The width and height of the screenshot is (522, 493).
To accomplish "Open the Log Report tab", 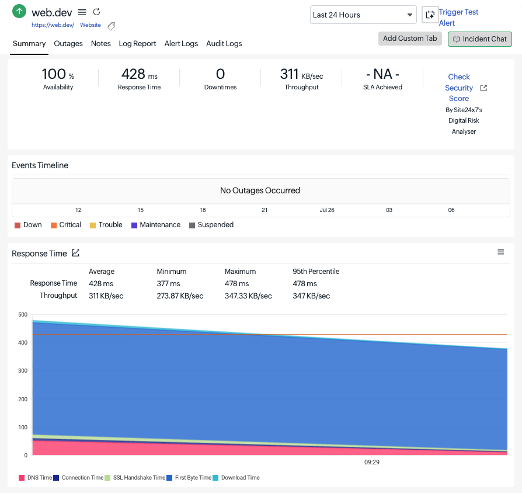I will tap(137, 44).
